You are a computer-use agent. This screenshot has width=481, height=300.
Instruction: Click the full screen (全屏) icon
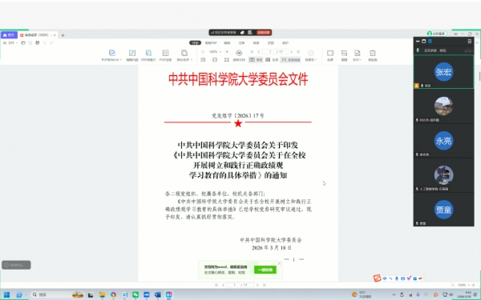click(x=330, y=53)
